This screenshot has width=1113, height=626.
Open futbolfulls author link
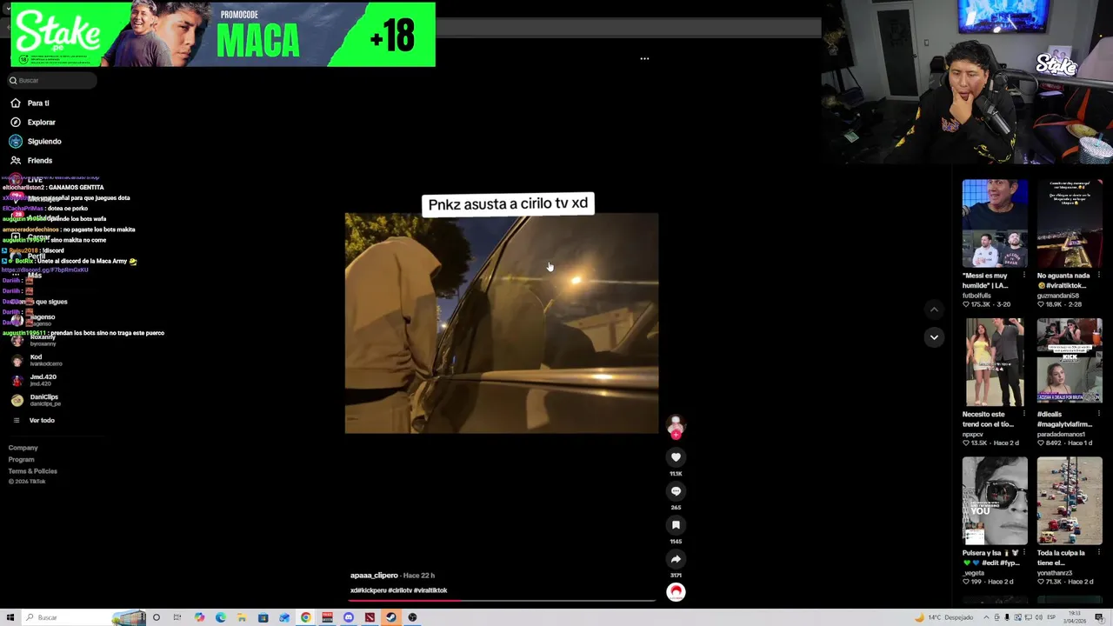[x=976, y=296]
